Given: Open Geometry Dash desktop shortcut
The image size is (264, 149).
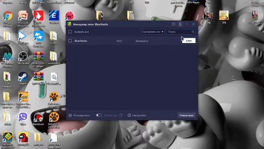Looking at the screenshot, I should pyautogui.click(x=7, y=137).
